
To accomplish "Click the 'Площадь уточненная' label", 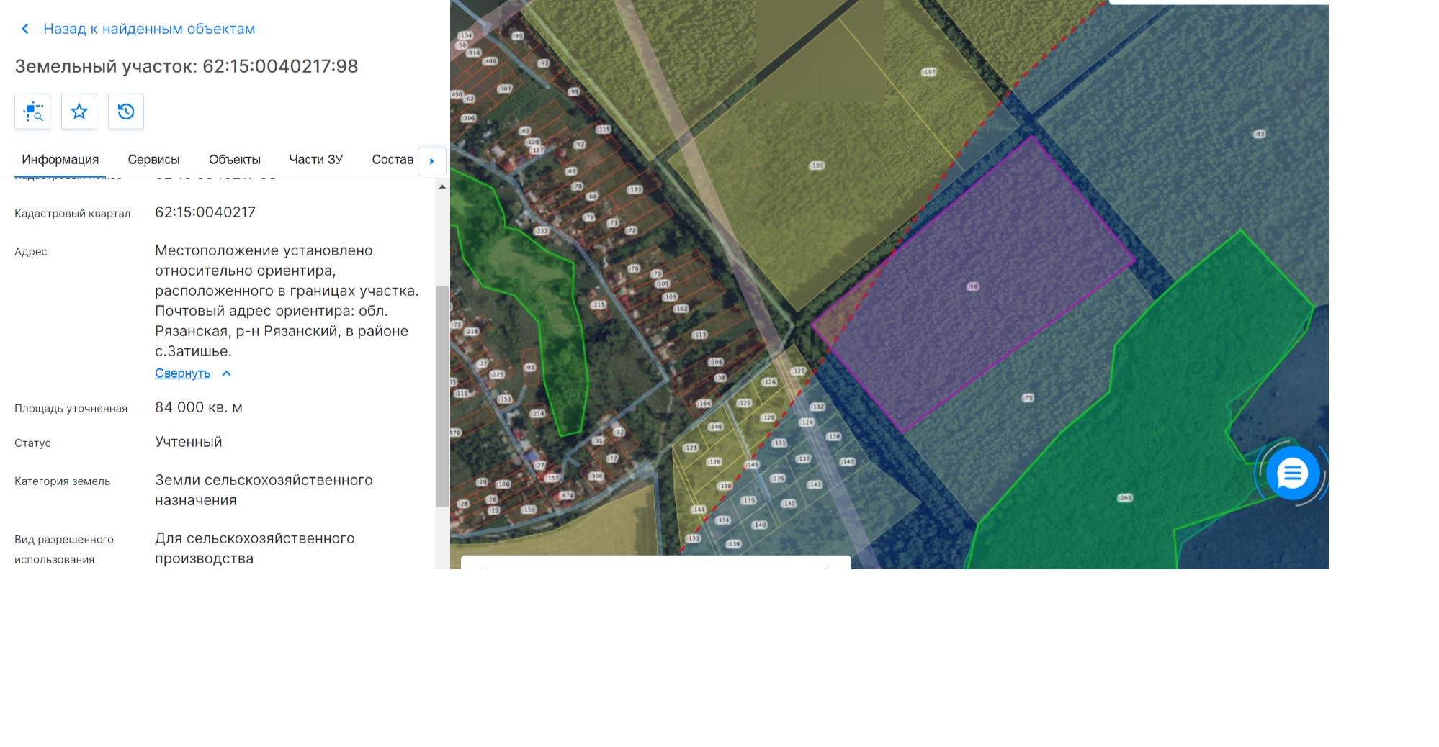I will point(71,409).
